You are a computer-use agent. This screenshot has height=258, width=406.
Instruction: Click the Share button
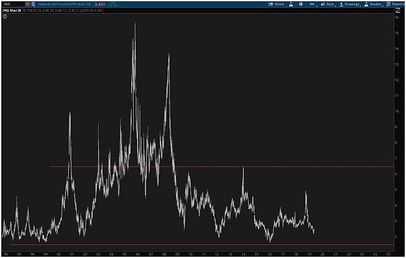276,4
